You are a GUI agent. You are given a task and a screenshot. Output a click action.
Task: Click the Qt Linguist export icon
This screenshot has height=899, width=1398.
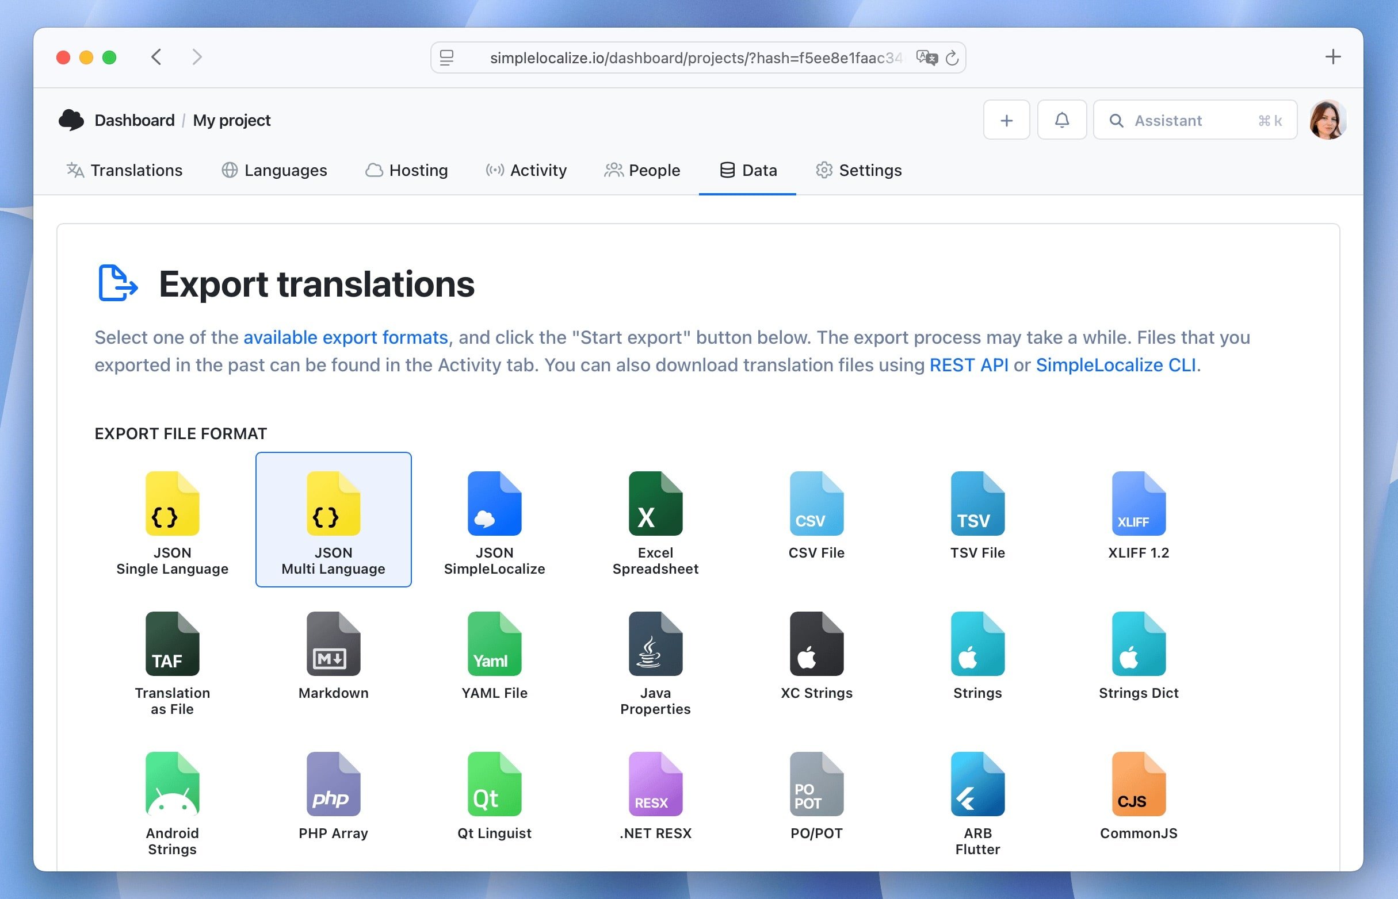[494, 784]
